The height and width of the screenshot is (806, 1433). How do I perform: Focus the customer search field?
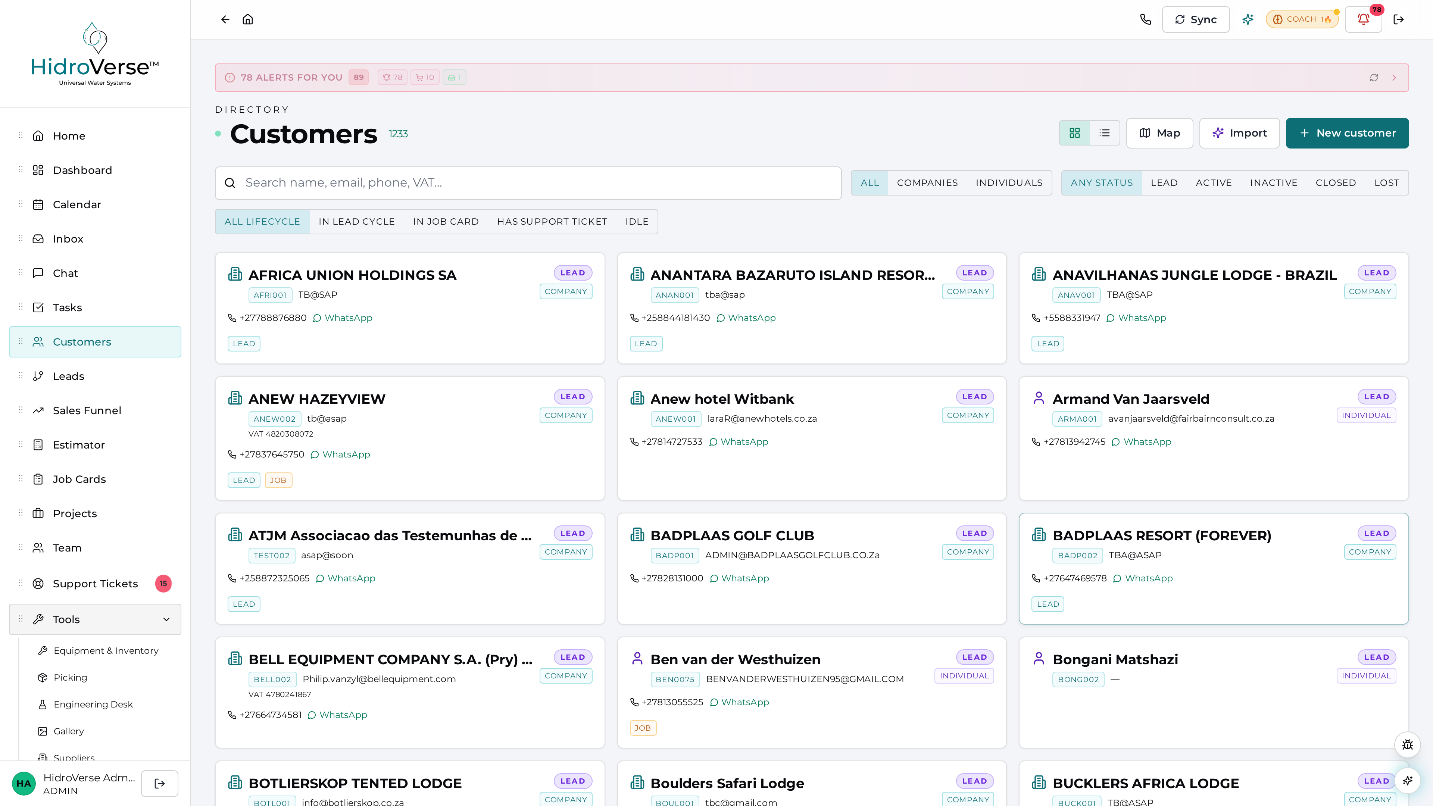(528, 183)
